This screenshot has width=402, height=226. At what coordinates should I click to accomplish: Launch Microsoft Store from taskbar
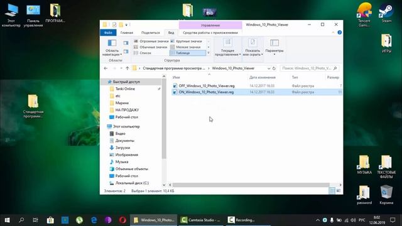[50, 220]
